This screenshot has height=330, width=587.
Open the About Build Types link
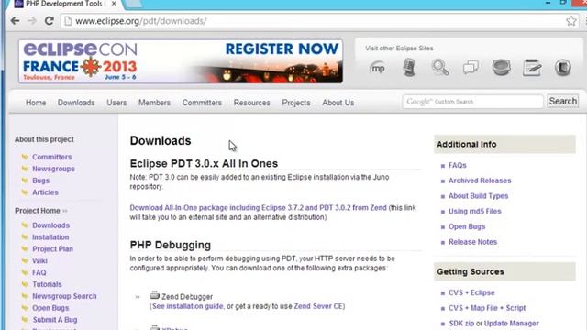(479, 196)
